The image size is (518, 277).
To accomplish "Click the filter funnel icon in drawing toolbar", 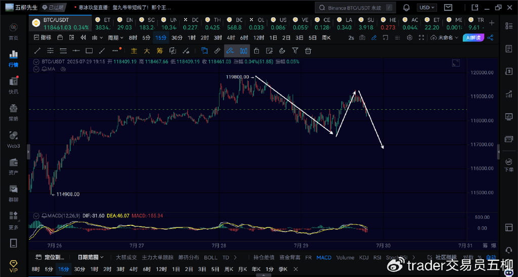I will click(x=295, y=51).
